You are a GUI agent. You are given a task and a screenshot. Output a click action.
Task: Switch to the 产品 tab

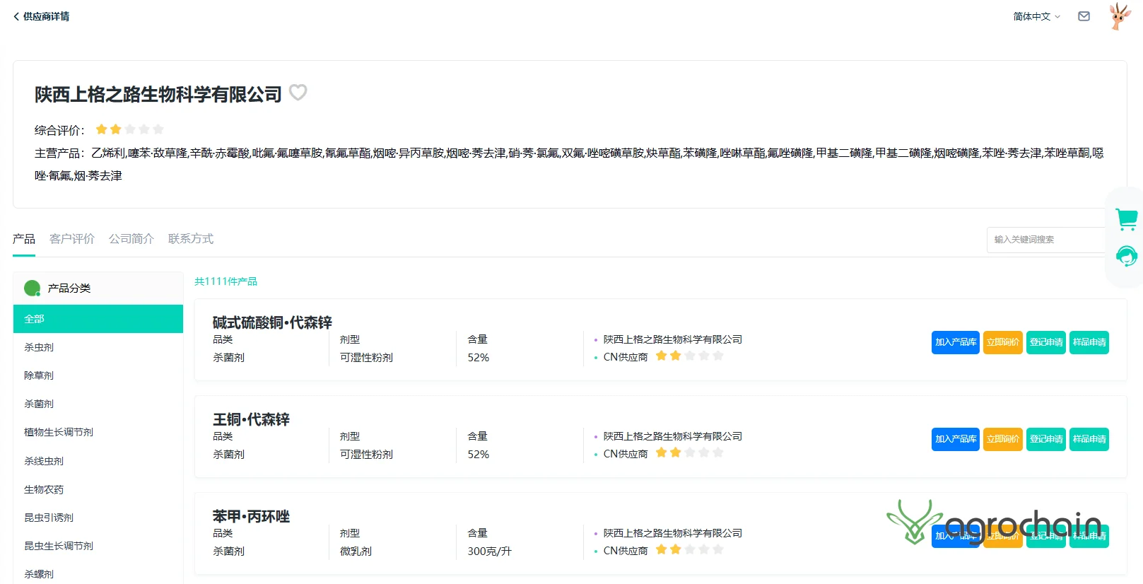point(24,239)
